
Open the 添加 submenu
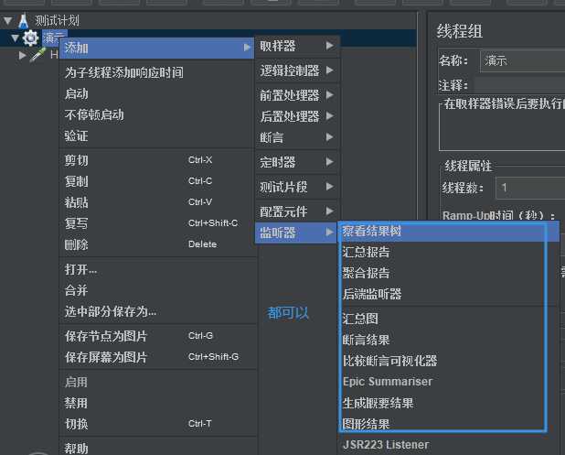pos(156,48)
